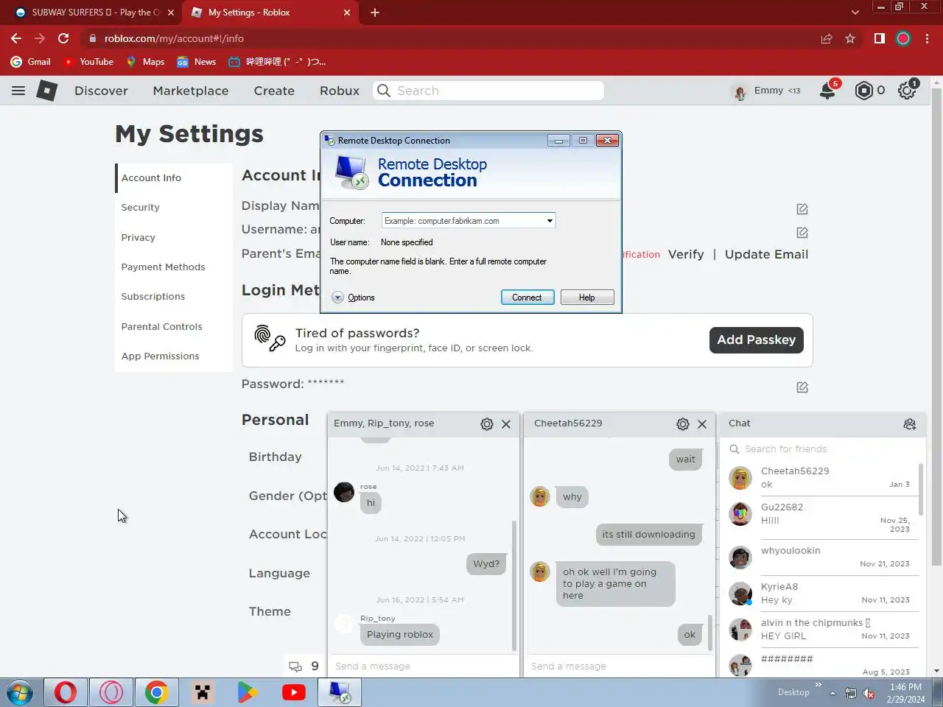Viewport: 943px width, 707px height.
Task: Click Help in Remote Desktop Connection
Action: click(586, 298)
